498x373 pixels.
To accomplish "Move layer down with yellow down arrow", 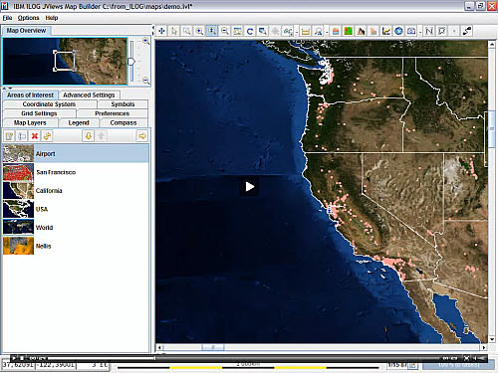I will 89,136.
